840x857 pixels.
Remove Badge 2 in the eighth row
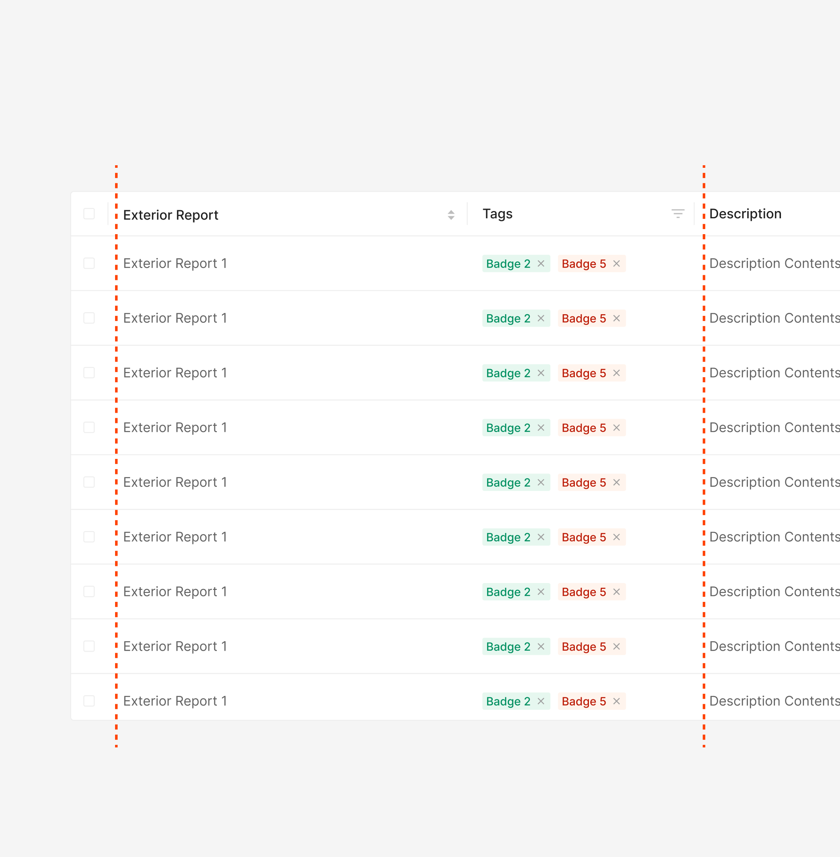(541, 646)
